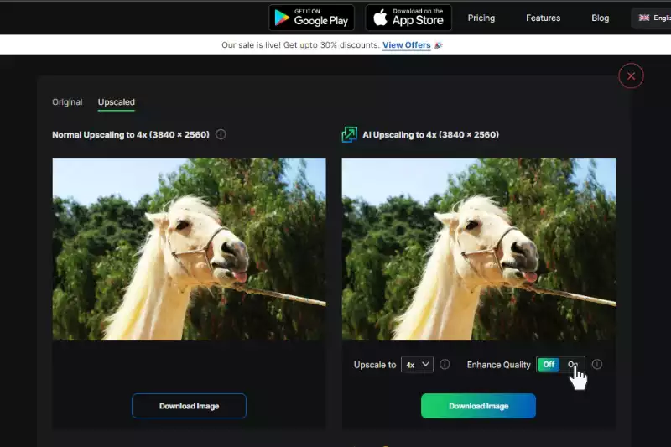
Task: Expand the Upscale to 4x dropdown
Action: [417, 365]
